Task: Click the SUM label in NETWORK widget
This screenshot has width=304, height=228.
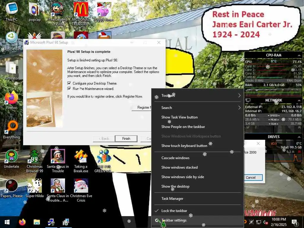Action: (x=273, y=124)
